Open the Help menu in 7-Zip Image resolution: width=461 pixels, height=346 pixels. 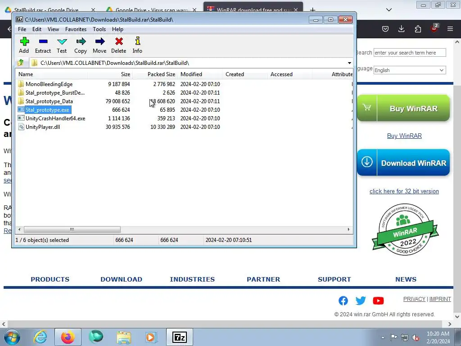(118, 29)
